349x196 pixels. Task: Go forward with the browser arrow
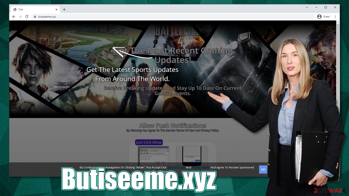(x=20, y=17)
